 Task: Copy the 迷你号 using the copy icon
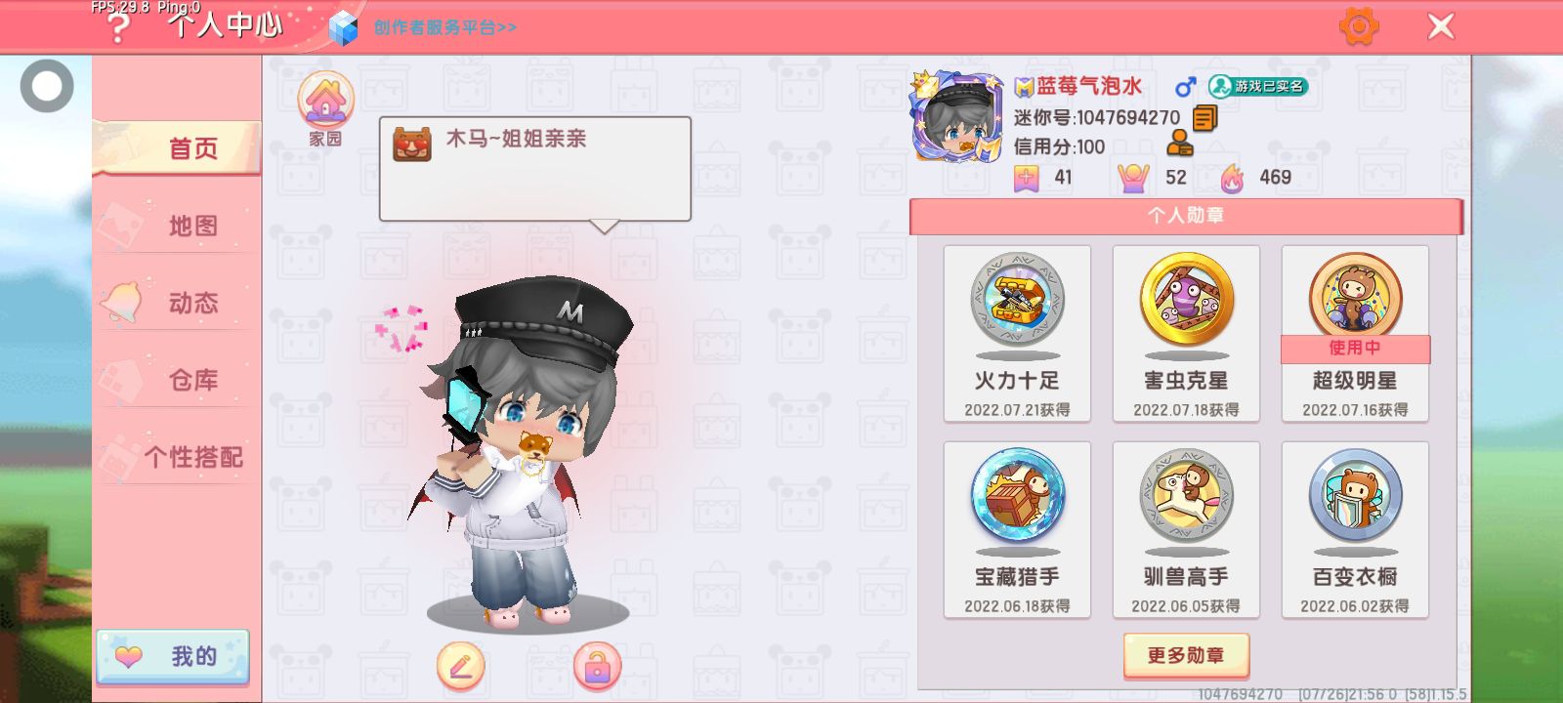pyautogui.click(x=1204, y=118)
